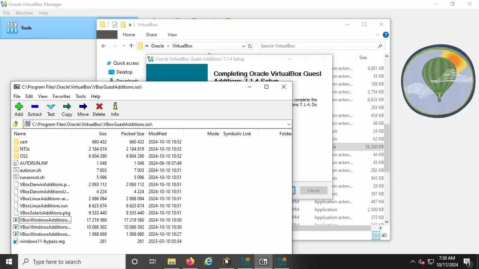
Task: Click the Explorer Help question-mark icon
Action: [x=385, y=35]
